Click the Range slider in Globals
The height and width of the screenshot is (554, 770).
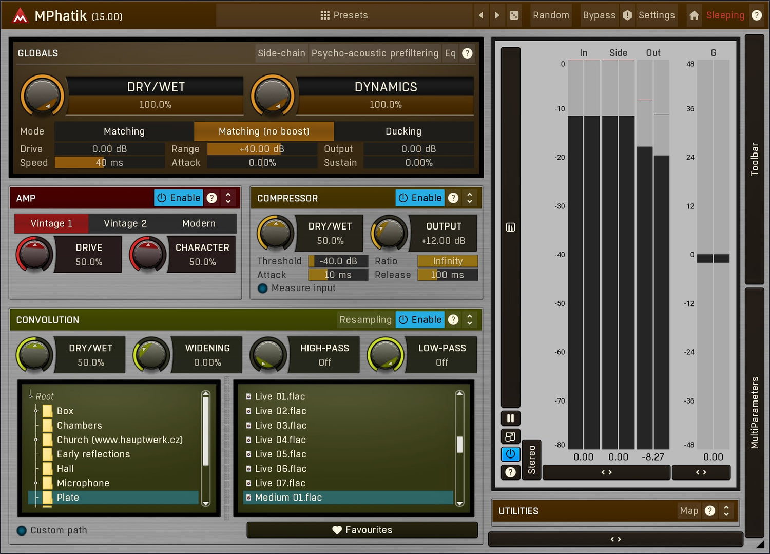pos(262,149)
